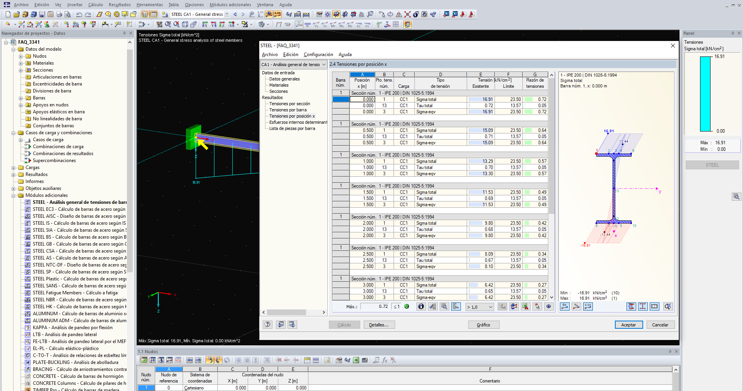
Task: Click the cross-section dimensions icon
Action: (x=642, y=306)
